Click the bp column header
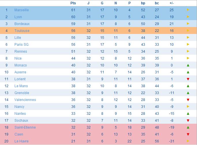The width and height of the screenshot is (197, 145). click(x=143, y=3)
